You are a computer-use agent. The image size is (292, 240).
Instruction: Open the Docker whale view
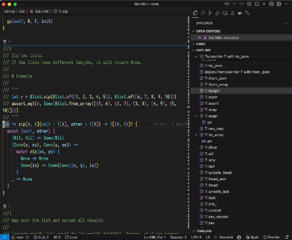[240, 13]
